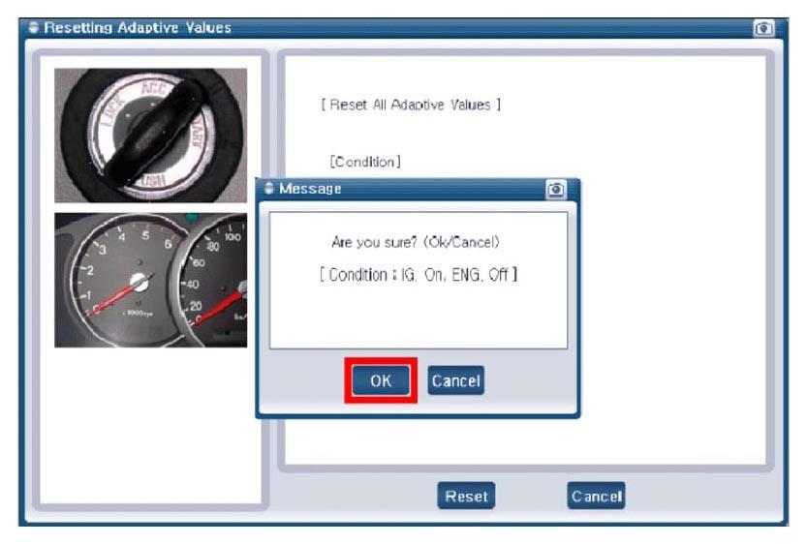Select the ignition key switch image

click(150, 136)
